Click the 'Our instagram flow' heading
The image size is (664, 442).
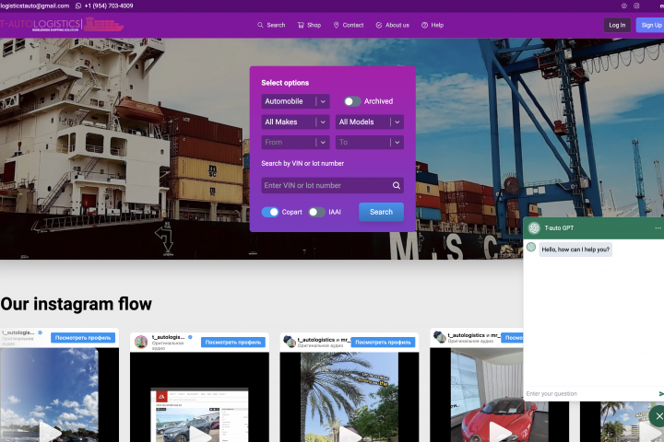pos(76,304)
